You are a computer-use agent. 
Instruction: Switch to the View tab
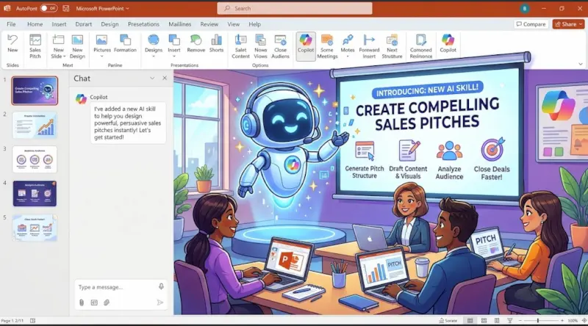click(x=233, y=24)
